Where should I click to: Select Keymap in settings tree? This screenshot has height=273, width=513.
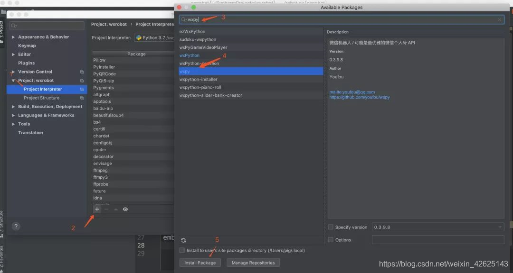click(x=27, y=45)
